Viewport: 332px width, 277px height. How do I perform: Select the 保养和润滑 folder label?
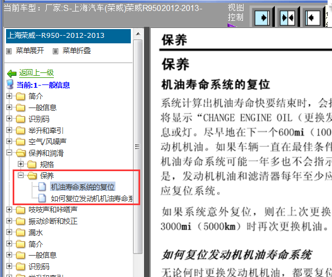point(46,153)
